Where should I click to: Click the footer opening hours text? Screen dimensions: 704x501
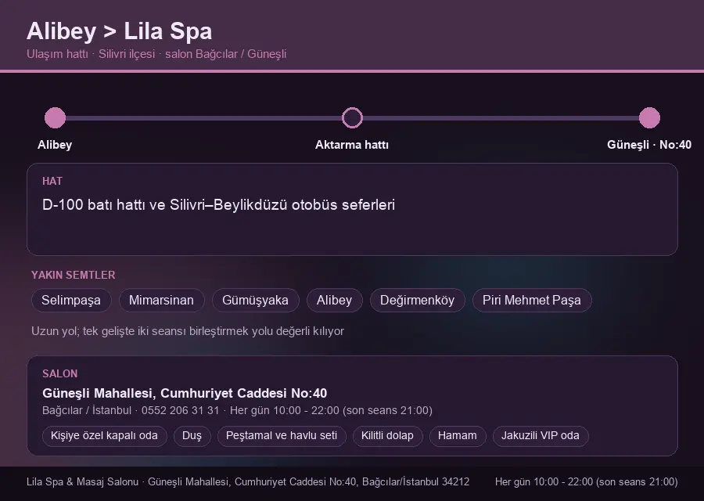tap(587, 482)
